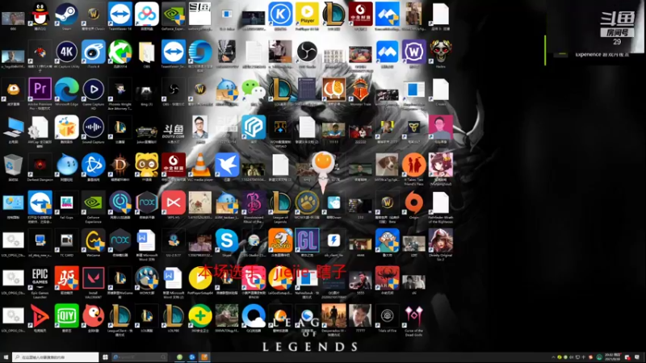This screenshot has height=363, width=646.
Task: Open the 4K Capture Utility shortcut
Action: [x=67, y=52]
